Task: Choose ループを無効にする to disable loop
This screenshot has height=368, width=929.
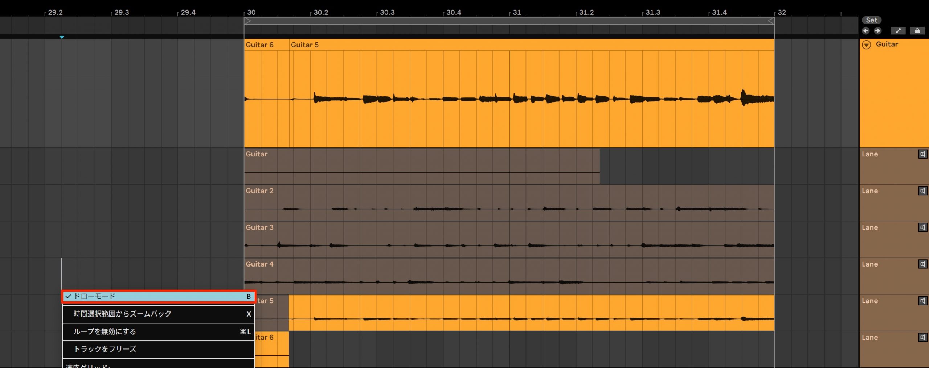Action: point(159,331)
